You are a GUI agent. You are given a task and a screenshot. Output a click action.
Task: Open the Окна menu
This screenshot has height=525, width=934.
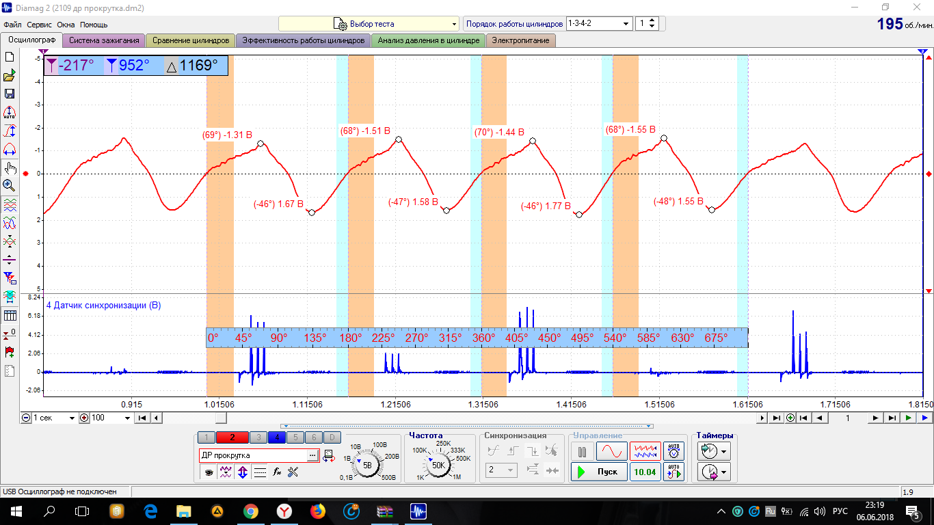(66, 24)
